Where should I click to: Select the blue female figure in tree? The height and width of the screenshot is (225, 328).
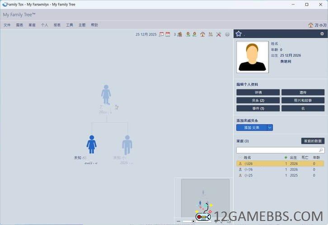(92, 144)
